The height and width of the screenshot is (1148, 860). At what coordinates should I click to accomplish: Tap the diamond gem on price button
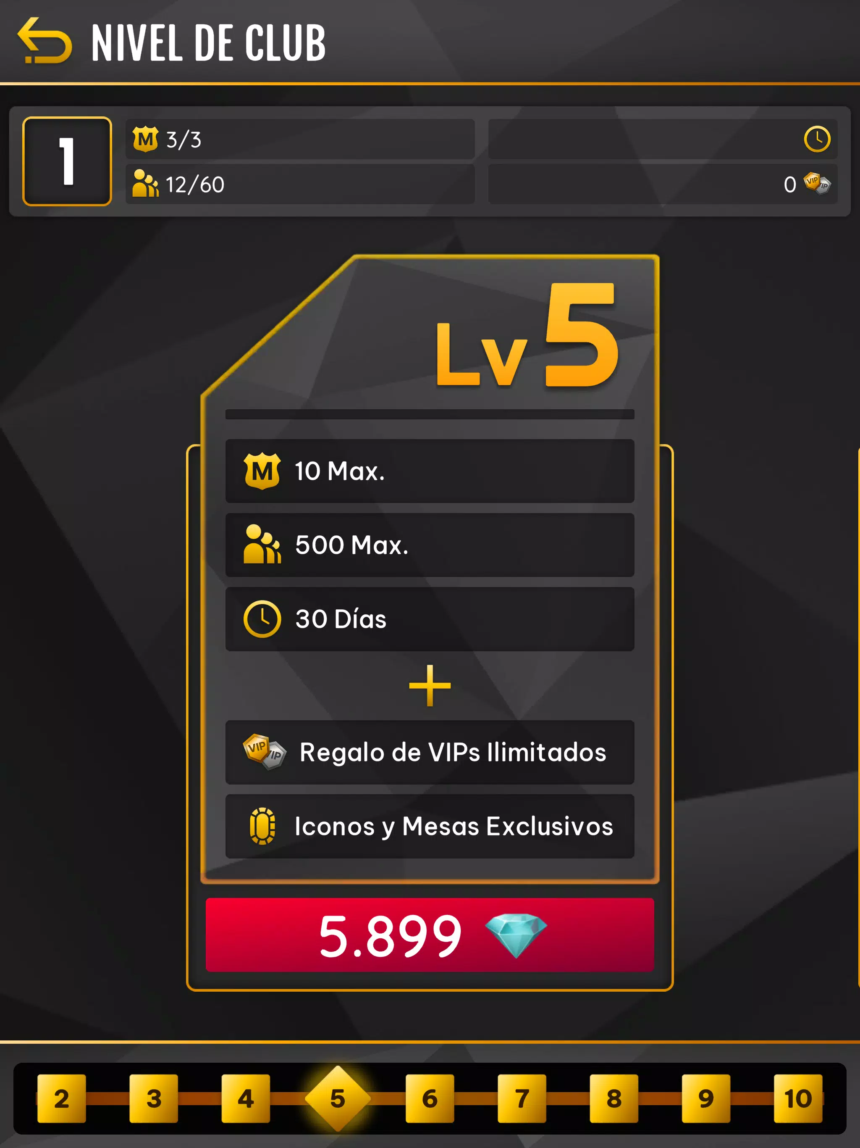point(516,935)
